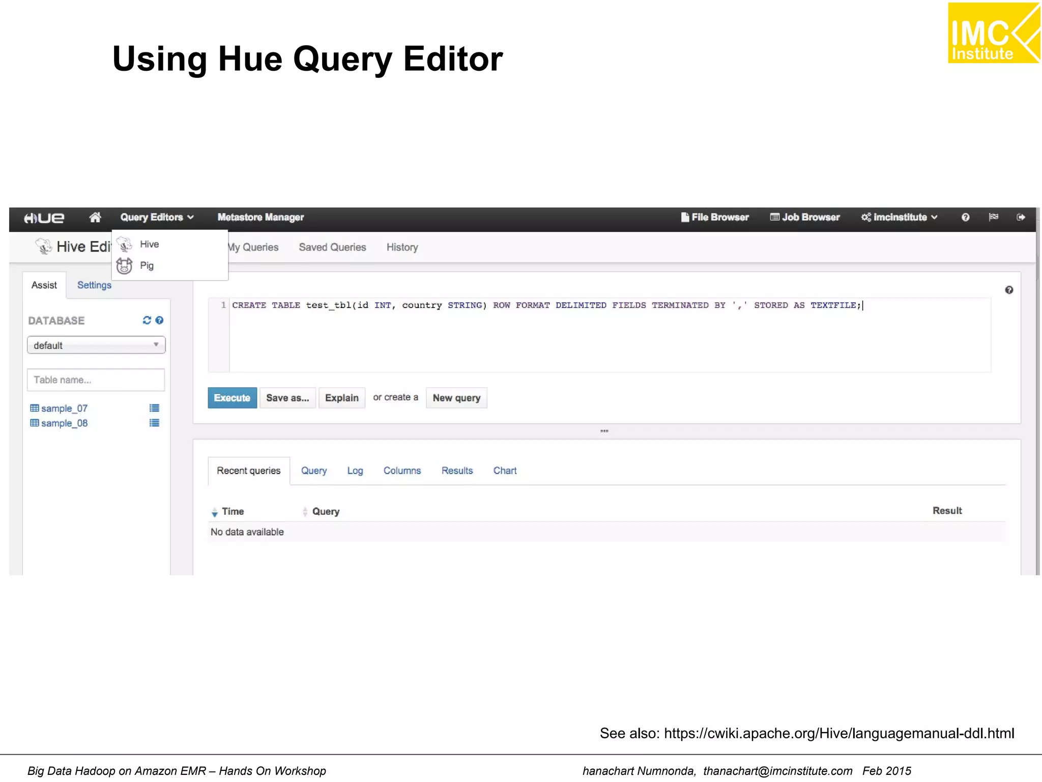Click the help question mark in top navbar
The width and height of the screenshot is (1042, 782).
pyautogui.click(x=965, y=217)
